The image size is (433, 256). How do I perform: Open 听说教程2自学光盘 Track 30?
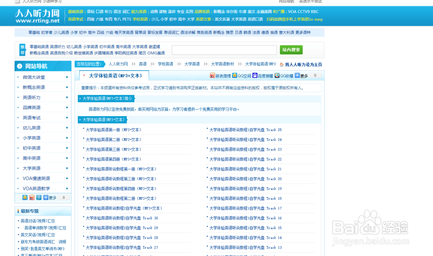[x=122, y=218]
